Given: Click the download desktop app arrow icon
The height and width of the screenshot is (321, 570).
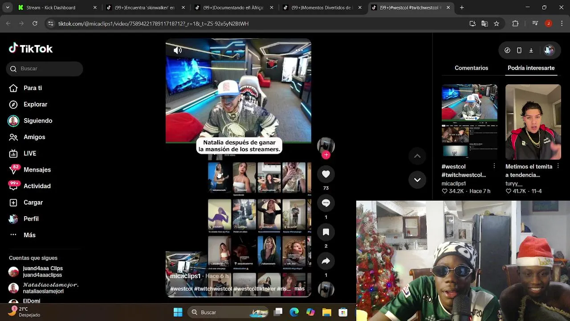Looking at the screenshot, I should pyautogui.click(x=531, y=50).
